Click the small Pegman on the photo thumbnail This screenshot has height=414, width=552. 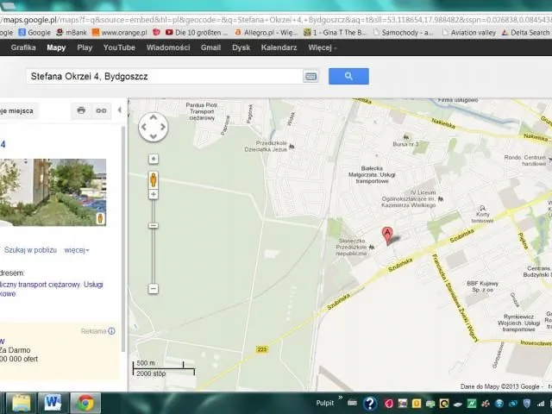click(x=100, y=218)
